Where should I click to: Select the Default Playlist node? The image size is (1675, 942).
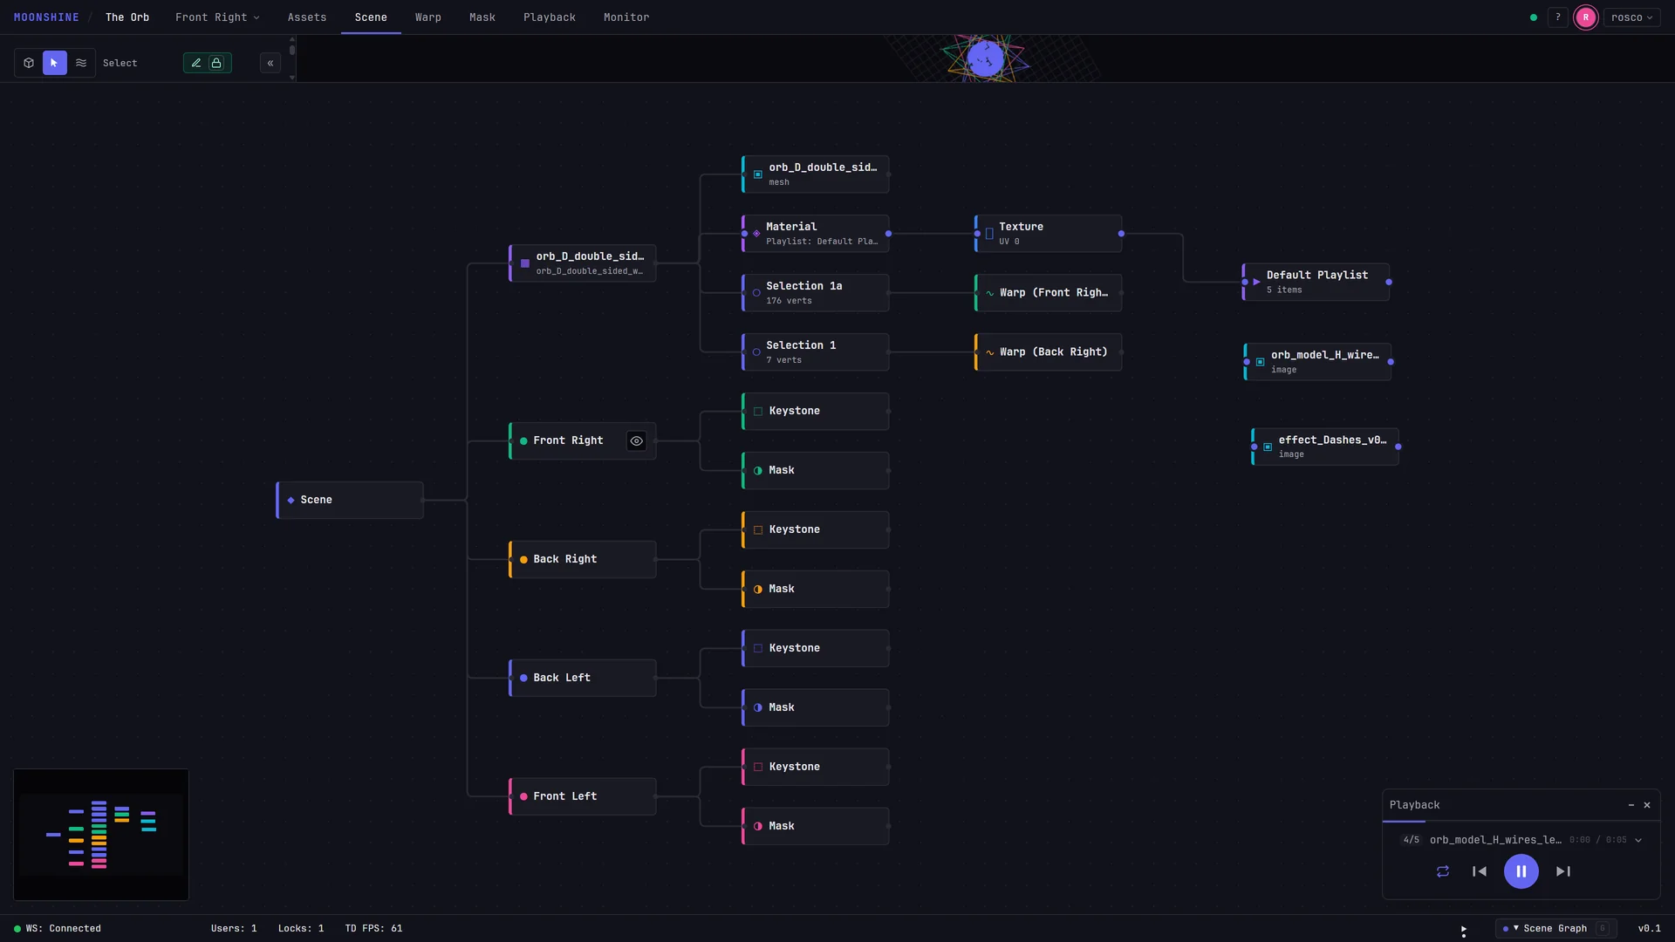[1316, 282]
